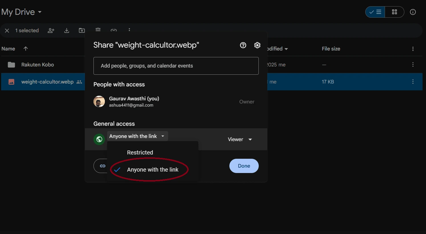Select Anyone with the link option
The width and height of the screenshot is (426, 234).
click(153, 169)
